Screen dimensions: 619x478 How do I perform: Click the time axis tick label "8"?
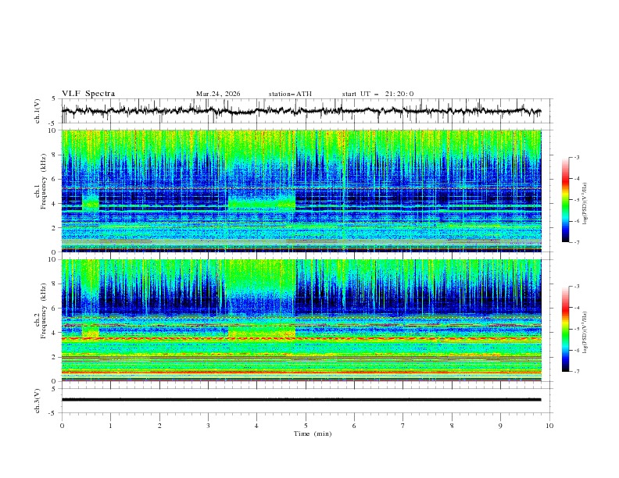(x=452, y=426)
